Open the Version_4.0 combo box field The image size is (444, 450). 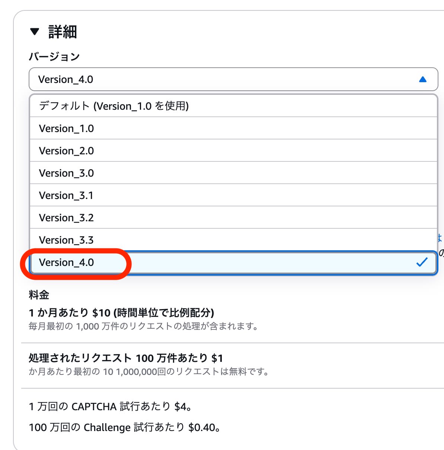tap(223, 79)
